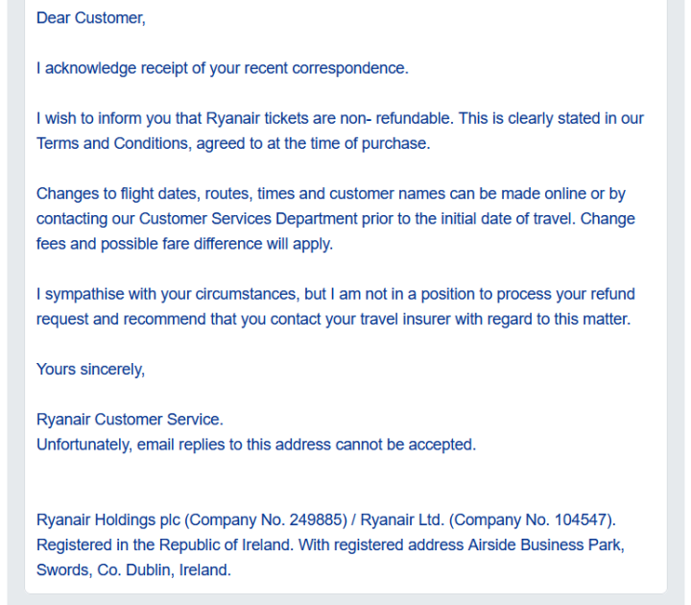Click the "Ryanair Customer Service." signature
This screenshot has width=691, height=605.
click(130, 420)
